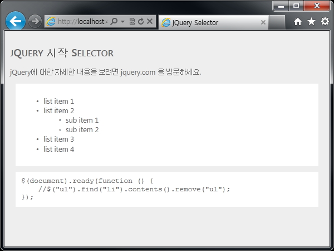Viewport: 334px width, 251px height.
Task: Open the Tools gear menu
Action: [325, 21]
